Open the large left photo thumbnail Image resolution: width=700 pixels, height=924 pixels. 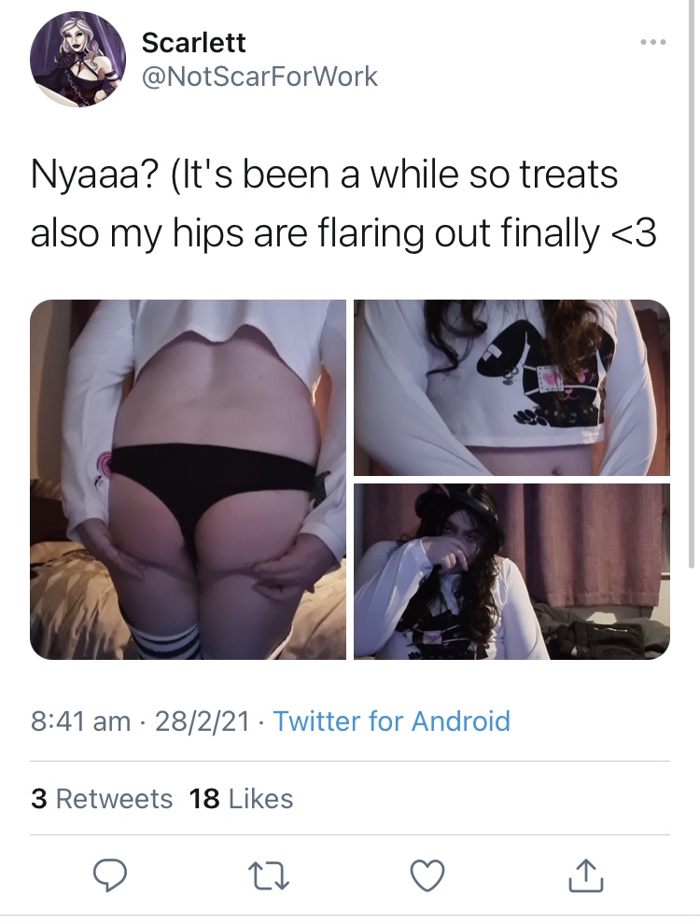click(x=188, y=480)
